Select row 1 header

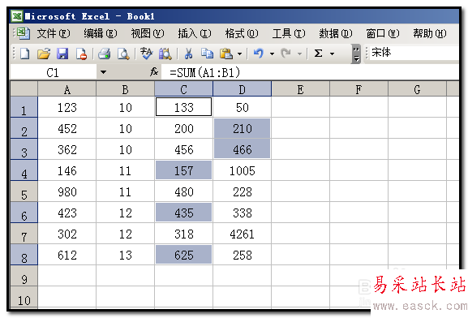pos(24,107)
